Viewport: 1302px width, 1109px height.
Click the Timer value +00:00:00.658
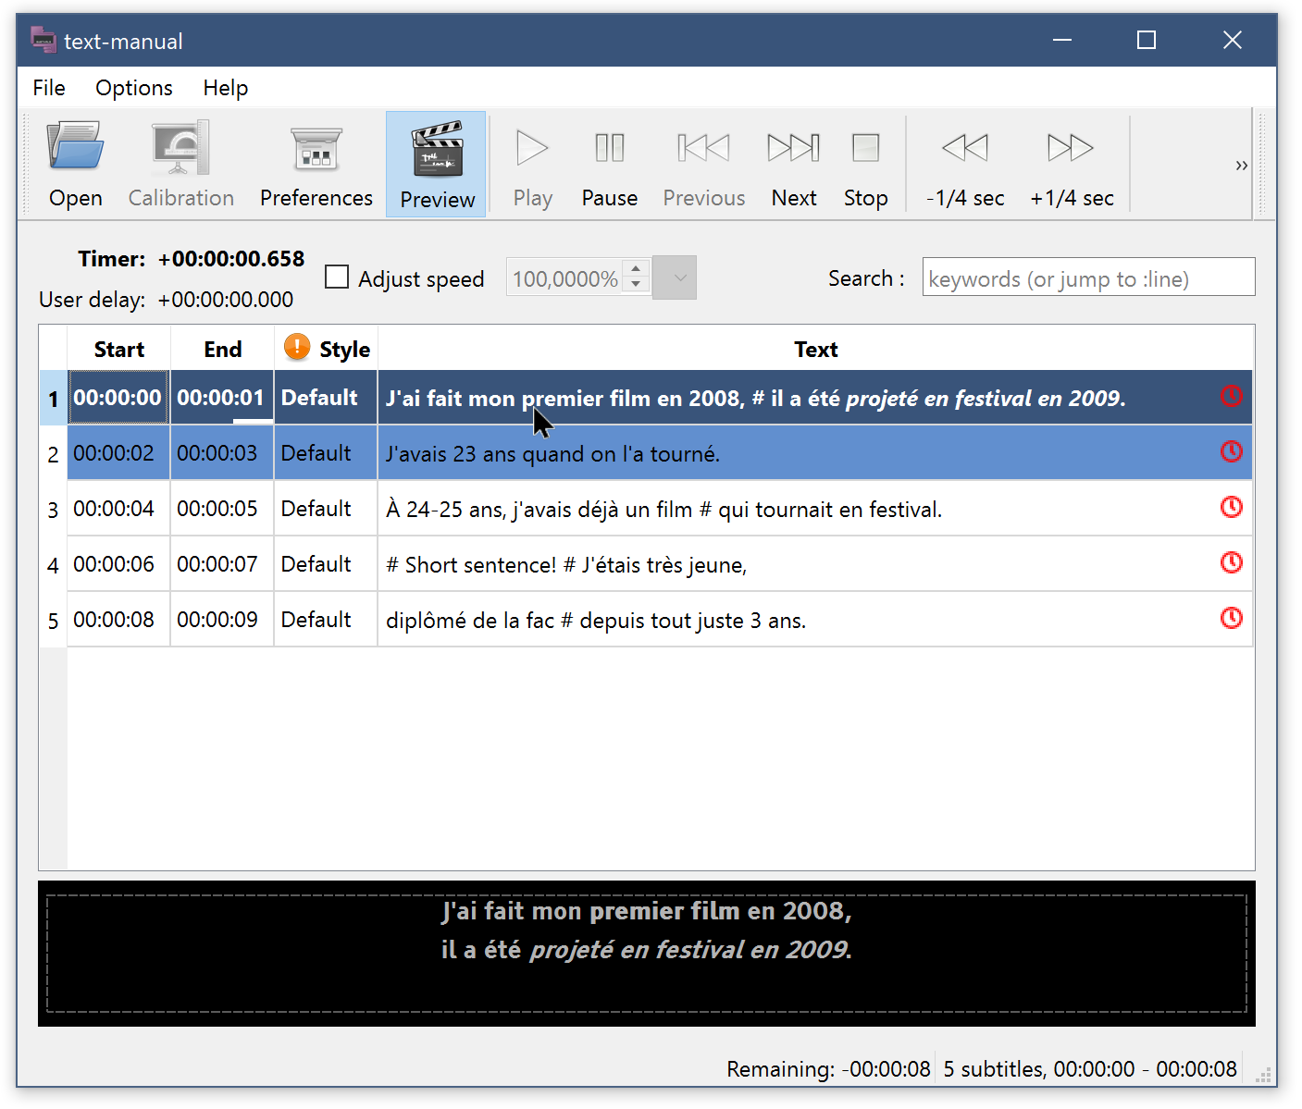click(231, 259)
